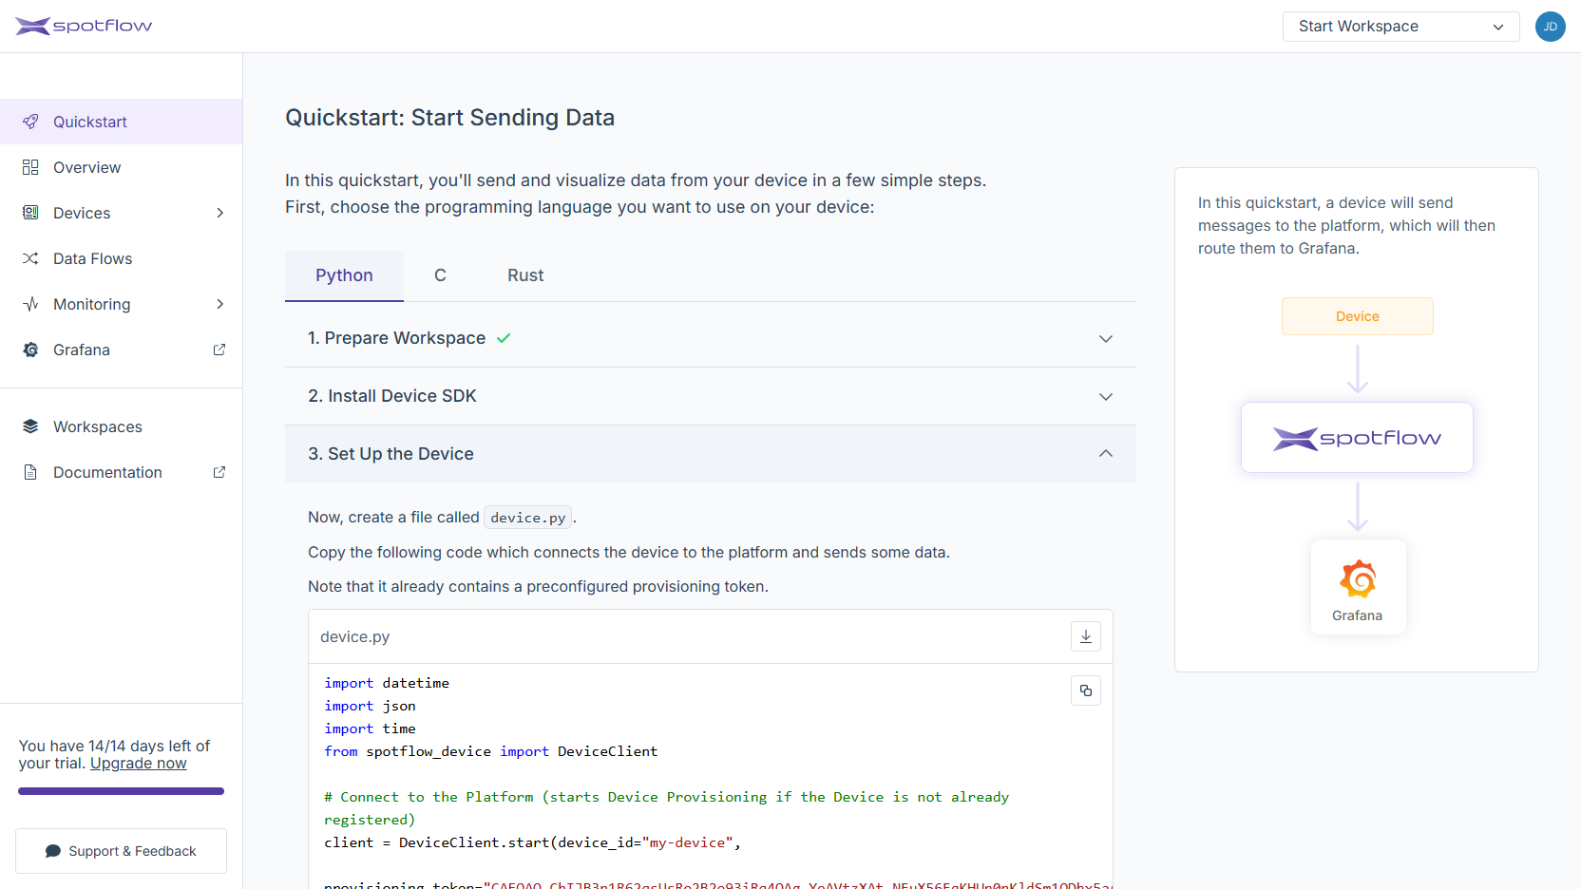
Task: Click the inline device.py code label
Action: [528, 518]
